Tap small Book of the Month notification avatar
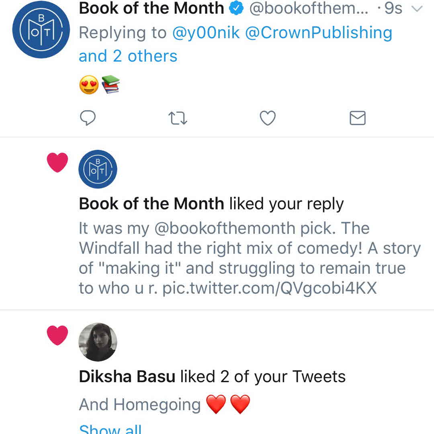This screenshot has height=434, width=434. 98,169
